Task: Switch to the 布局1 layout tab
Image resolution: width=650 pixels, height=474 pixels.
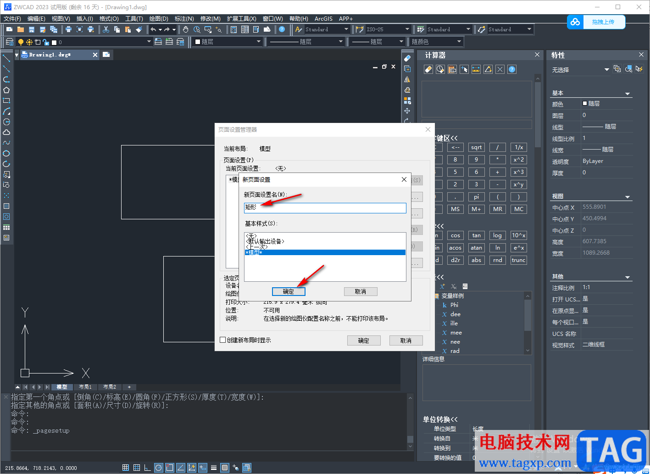Action: (x=85, y=387)
